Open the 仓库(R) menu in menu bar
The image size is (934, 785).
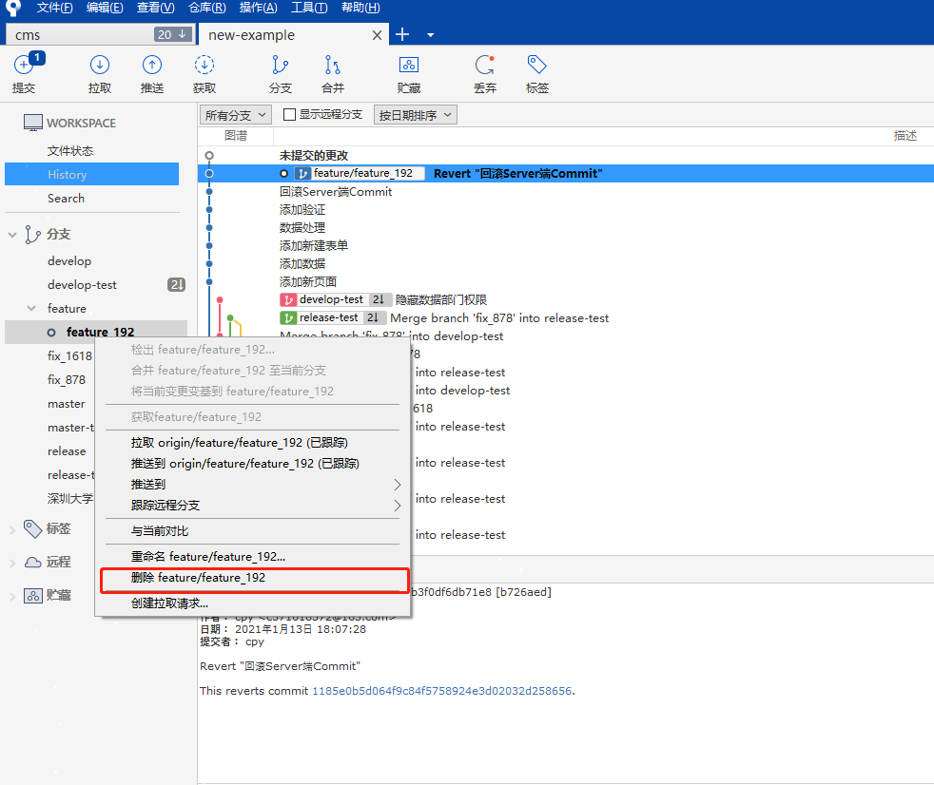[x=206, y=8]
